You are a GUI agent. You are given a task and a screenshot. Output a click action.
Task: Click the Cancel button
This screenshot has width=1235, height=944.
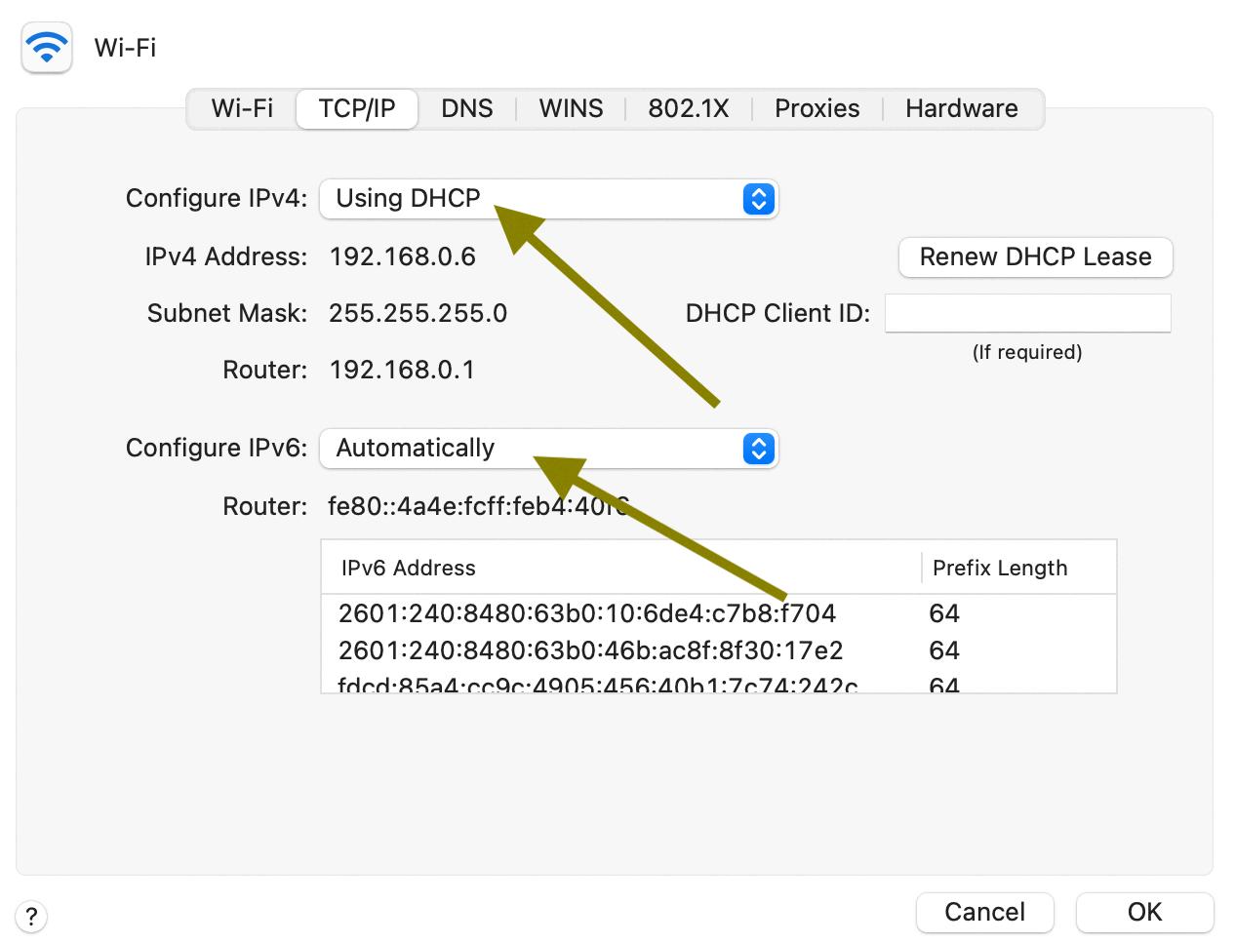[x=984, y=913]
